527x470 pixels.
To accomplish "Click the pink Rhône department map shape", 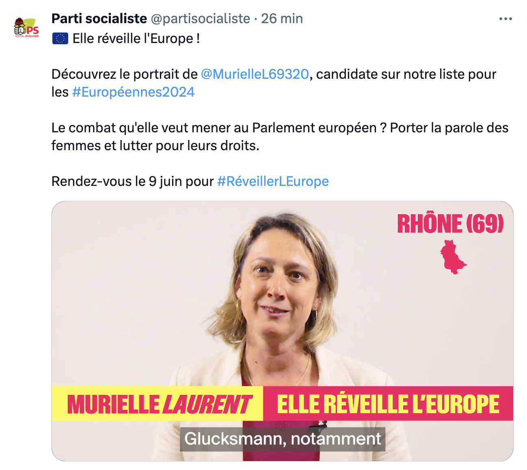I will click(452, 257).
